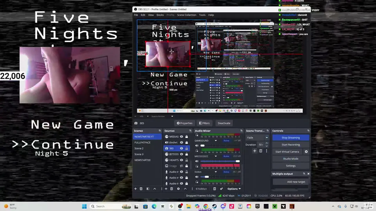This screenshot has width=376, height=211.
Task: Open the MICCCCCCCC audio options dropdown
Action: tap(216, 156)
